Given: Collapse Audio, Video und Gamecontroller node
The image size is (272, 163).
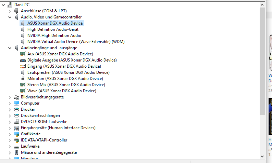Looking at the screenshot, I should click(x=10, y=17).
